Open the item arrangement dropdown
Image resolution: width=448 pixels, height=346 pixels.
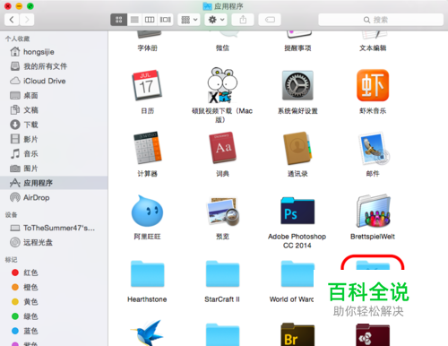(x=189, y=20)
